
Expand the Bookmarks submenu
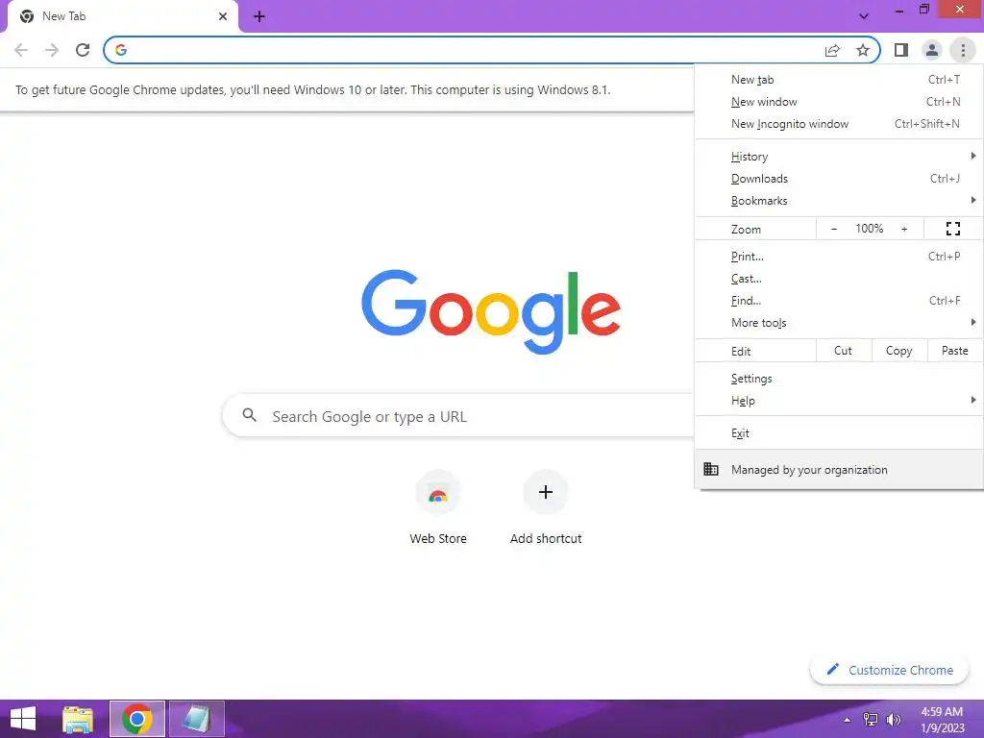pos(839,200)
